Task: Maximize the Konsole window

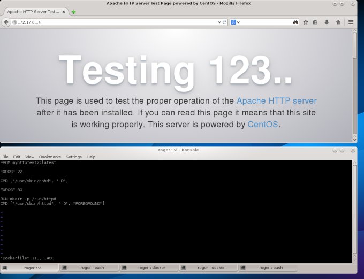Action: pos(342,150)
